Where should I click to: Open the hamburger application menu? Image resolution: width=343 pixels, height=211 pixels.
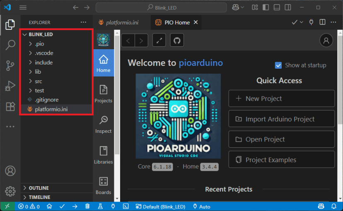click(23, 7)
